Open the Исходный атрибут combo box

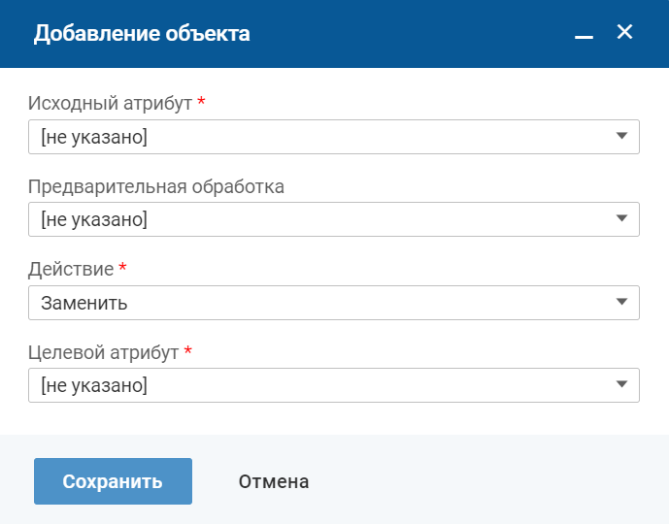[x=320, y=137]
